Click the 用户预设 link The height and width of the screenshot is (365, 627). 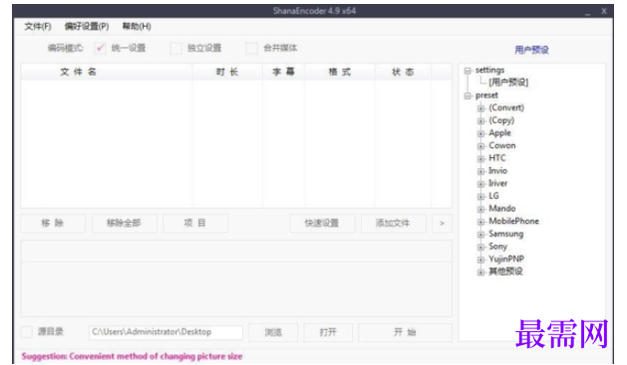[x=531, y=50]
